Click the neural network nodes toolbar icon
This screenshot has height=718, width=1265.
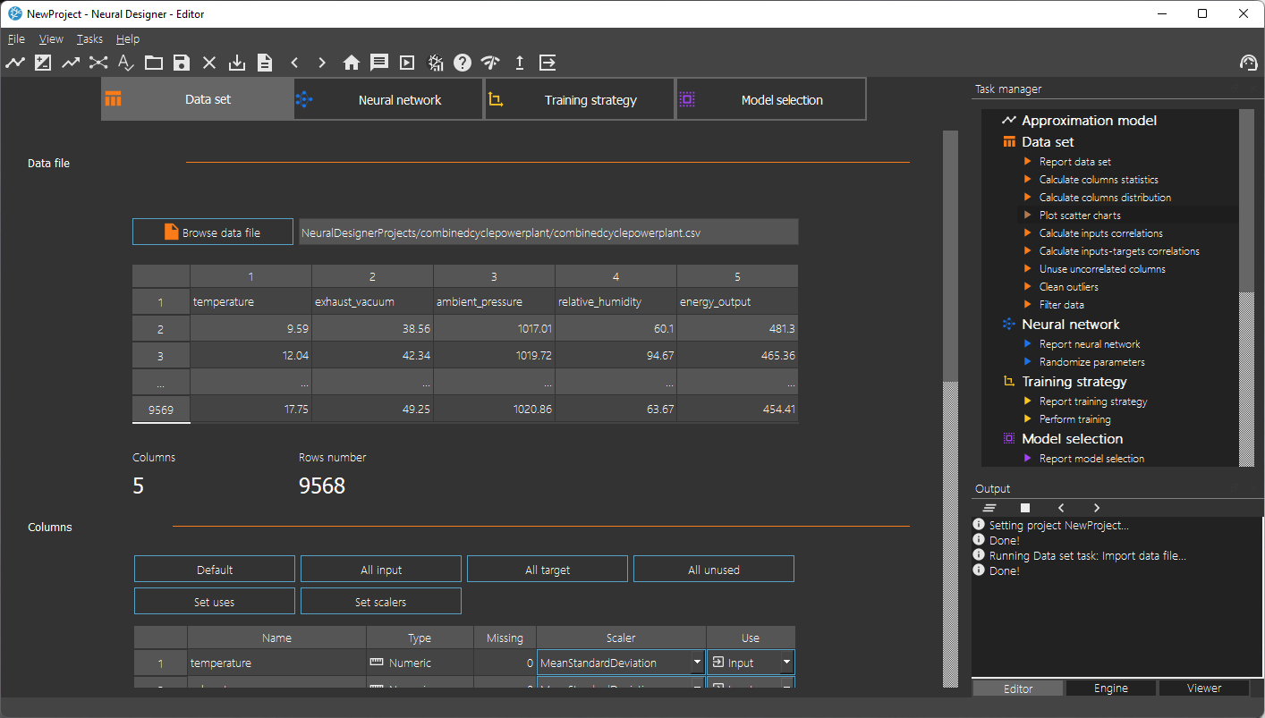98,63
